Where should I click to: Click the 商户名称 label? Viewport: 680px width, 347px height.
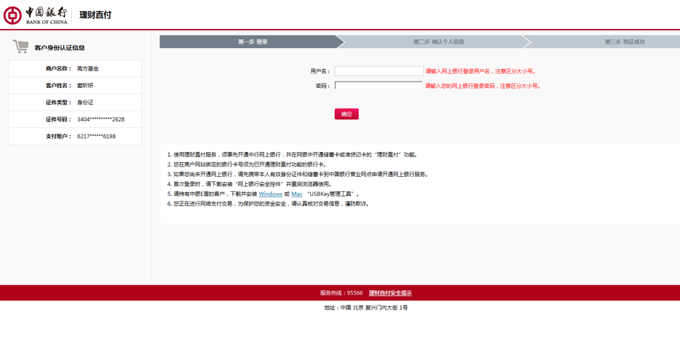click(58, 69)
